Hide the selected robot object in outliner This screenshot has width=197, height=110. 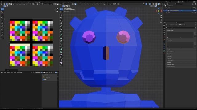click(x=194, y=11)
